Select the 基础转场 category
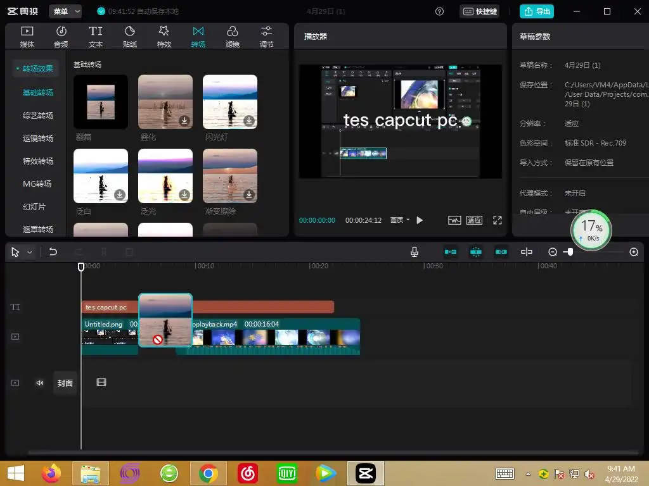This screenshot has height=486, width=649. [x=37, y=92]
